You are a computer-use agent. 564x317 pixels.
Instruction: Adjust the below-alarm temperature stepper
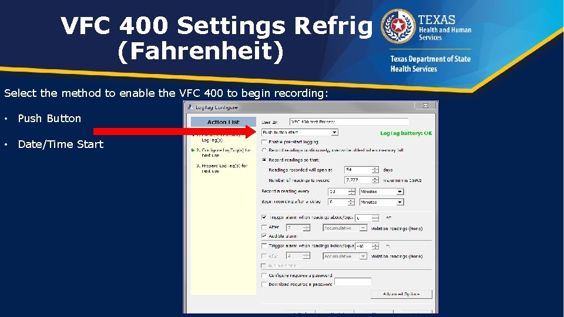[375, 246]
